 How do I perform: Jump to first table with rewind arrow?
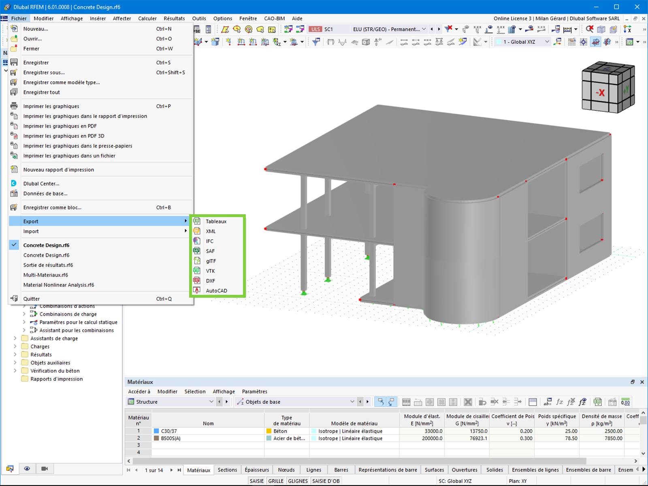click(x=128, y=470)
